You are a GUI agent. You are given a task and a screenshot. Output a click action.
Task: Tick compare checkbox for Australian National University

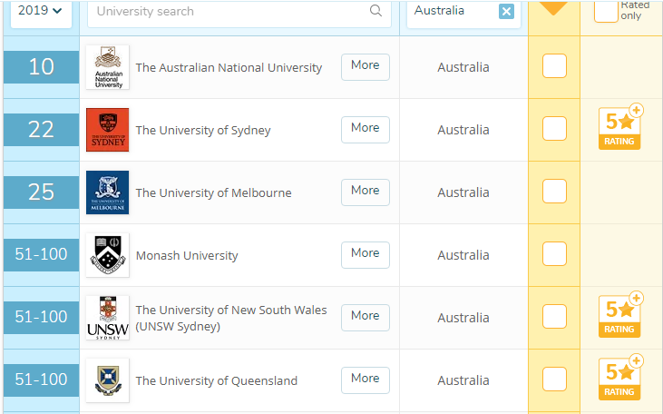coord(554,66)
